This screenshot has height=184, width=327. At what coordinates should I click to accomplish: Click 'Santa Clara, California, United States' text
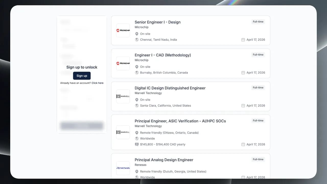166,106
